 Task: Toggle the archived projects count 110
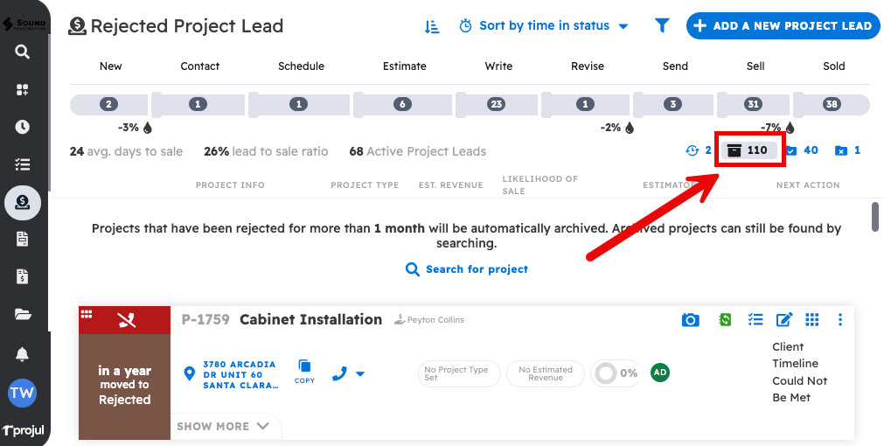coord(748,150)
